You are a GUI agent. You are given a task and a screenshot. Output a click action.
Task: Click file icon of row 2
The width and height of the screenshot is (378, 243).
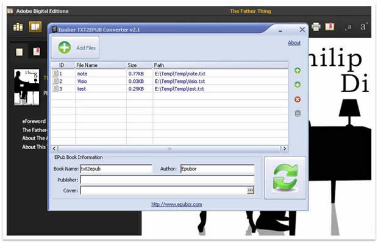pos(55,80)
